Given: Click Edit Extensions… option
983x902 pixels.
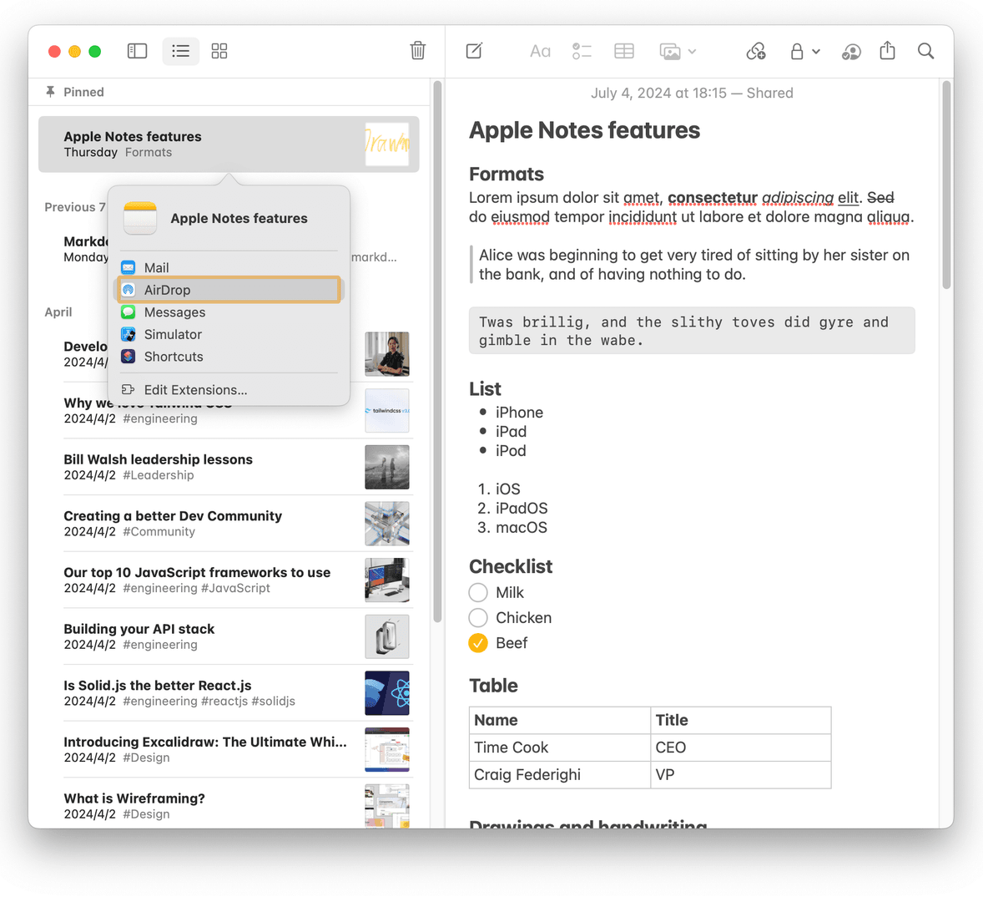Looking at the screenshot, I should [x=195, y=390].
